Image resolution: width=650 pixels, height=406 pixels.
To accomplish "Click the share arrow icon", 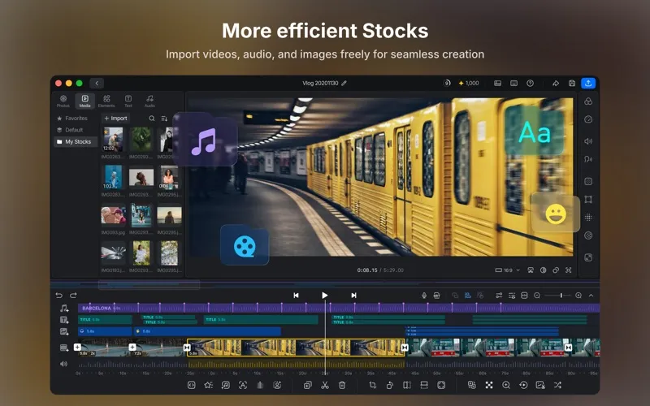I will click(556, 84).
